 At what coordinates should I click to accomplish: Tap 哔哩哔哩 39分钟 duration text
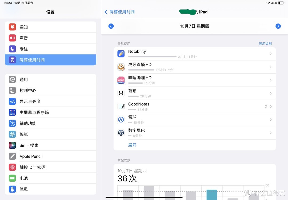[150, 83]
